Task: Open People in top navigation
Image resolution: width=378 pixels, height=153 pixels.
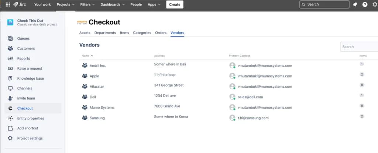Action: (x=136, y=4)
